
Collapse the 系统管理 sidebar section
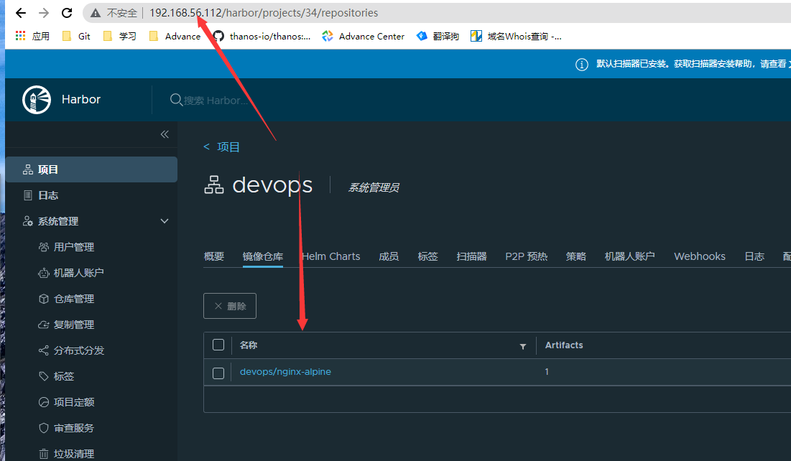pos(165,221)
